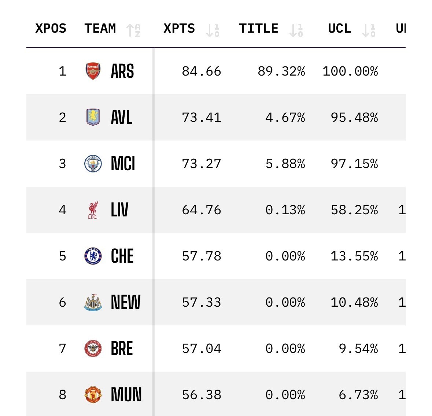Click the Manchester City crest icon
This screenshot has height=416, width=432.
pos(93,164)
